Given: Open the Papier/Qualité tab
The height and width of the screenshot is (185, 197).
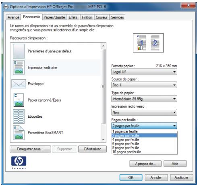Looking at the screenshot, I should [54, 17].
